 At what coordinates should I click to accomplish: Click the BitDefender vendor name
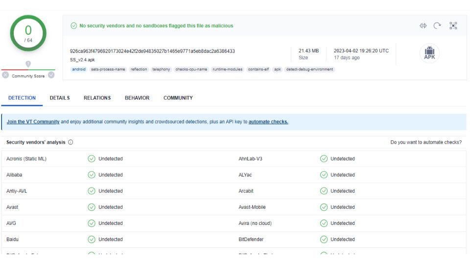tap(251, 240)
